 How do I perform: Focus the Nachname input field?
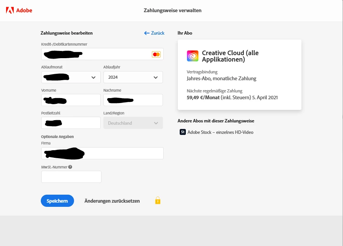[133, 100]
